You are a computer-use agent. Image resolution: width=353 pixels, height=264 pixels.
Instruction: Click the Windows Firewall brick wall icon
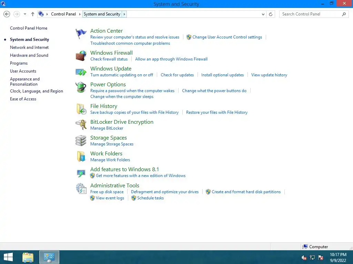81,56
